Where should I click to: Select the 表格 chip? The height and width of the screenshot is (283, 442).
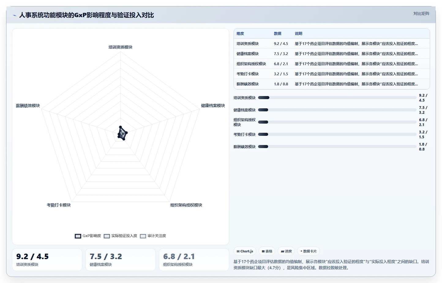tap(267, 251)
